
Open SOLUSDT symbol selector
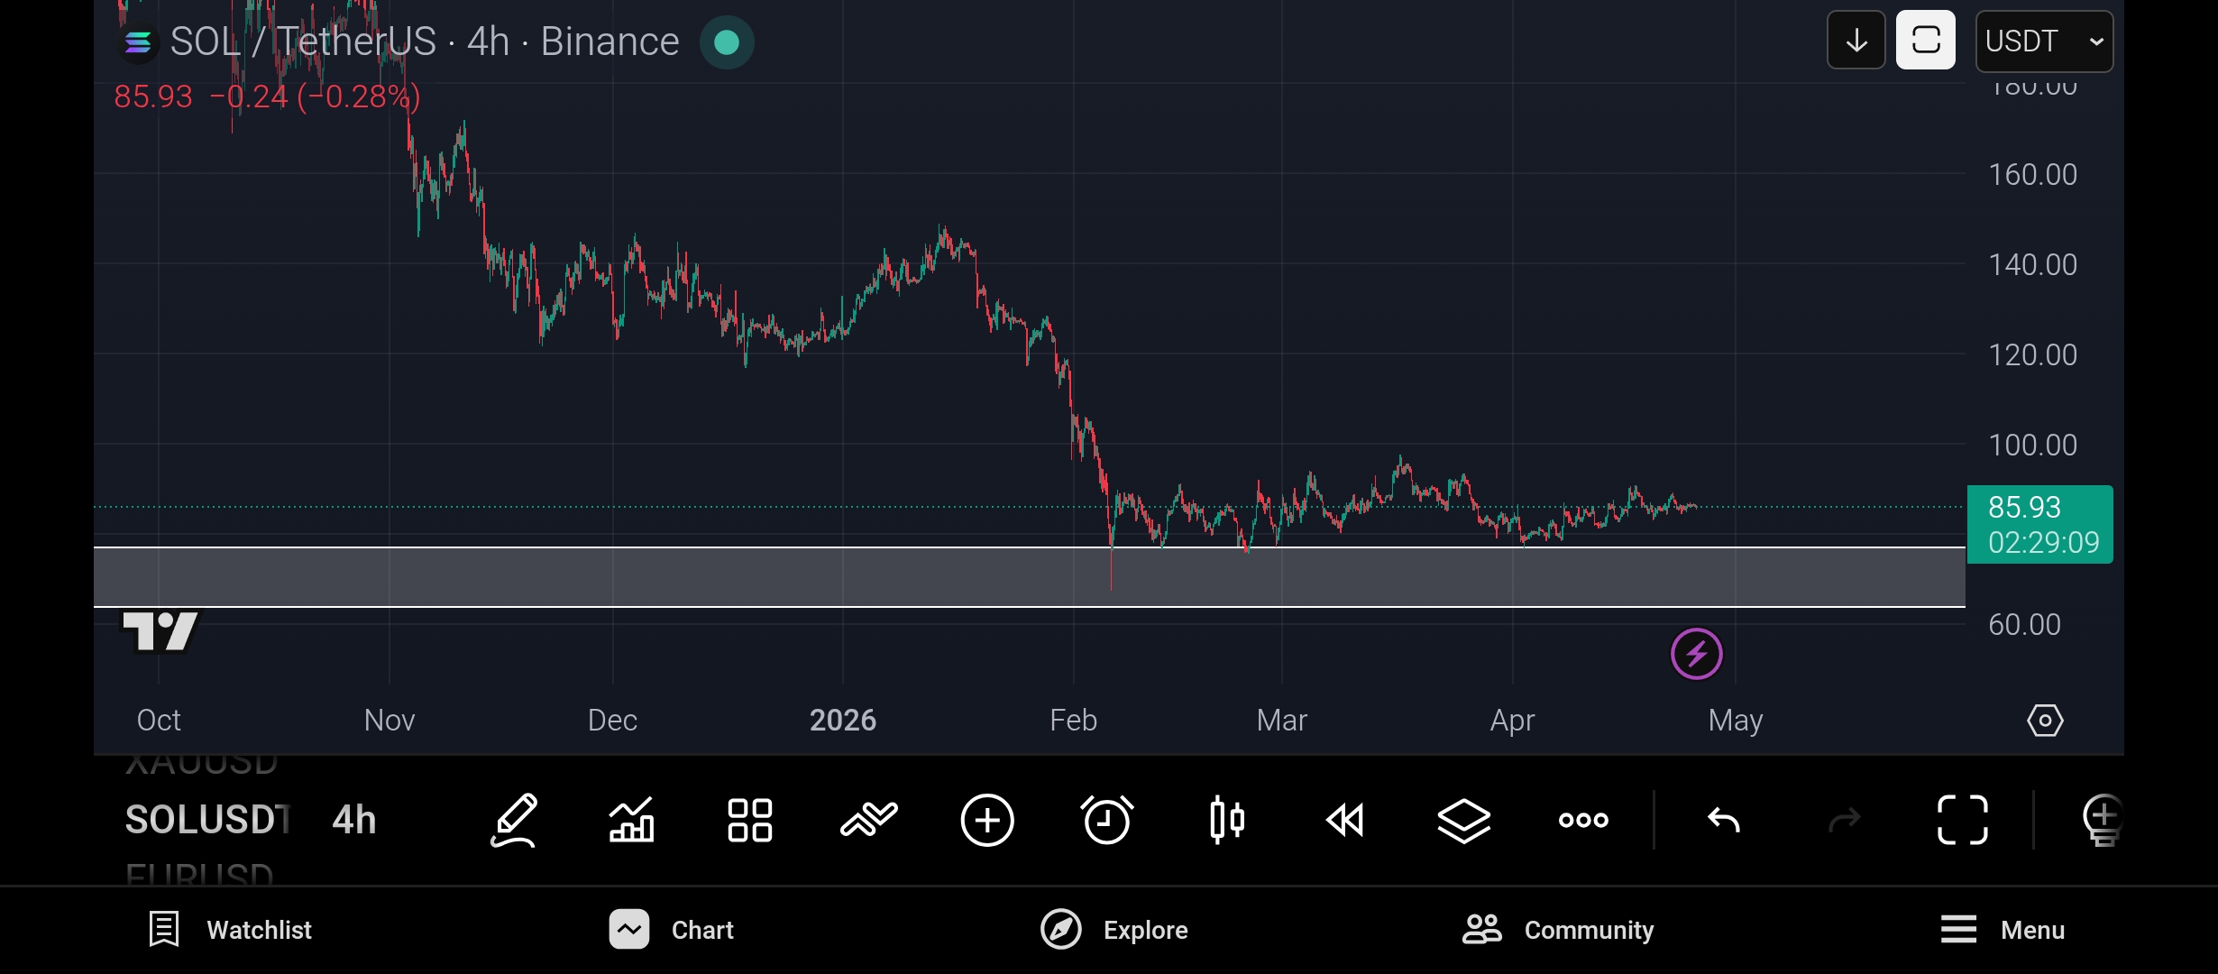click(x=207, y=820)
